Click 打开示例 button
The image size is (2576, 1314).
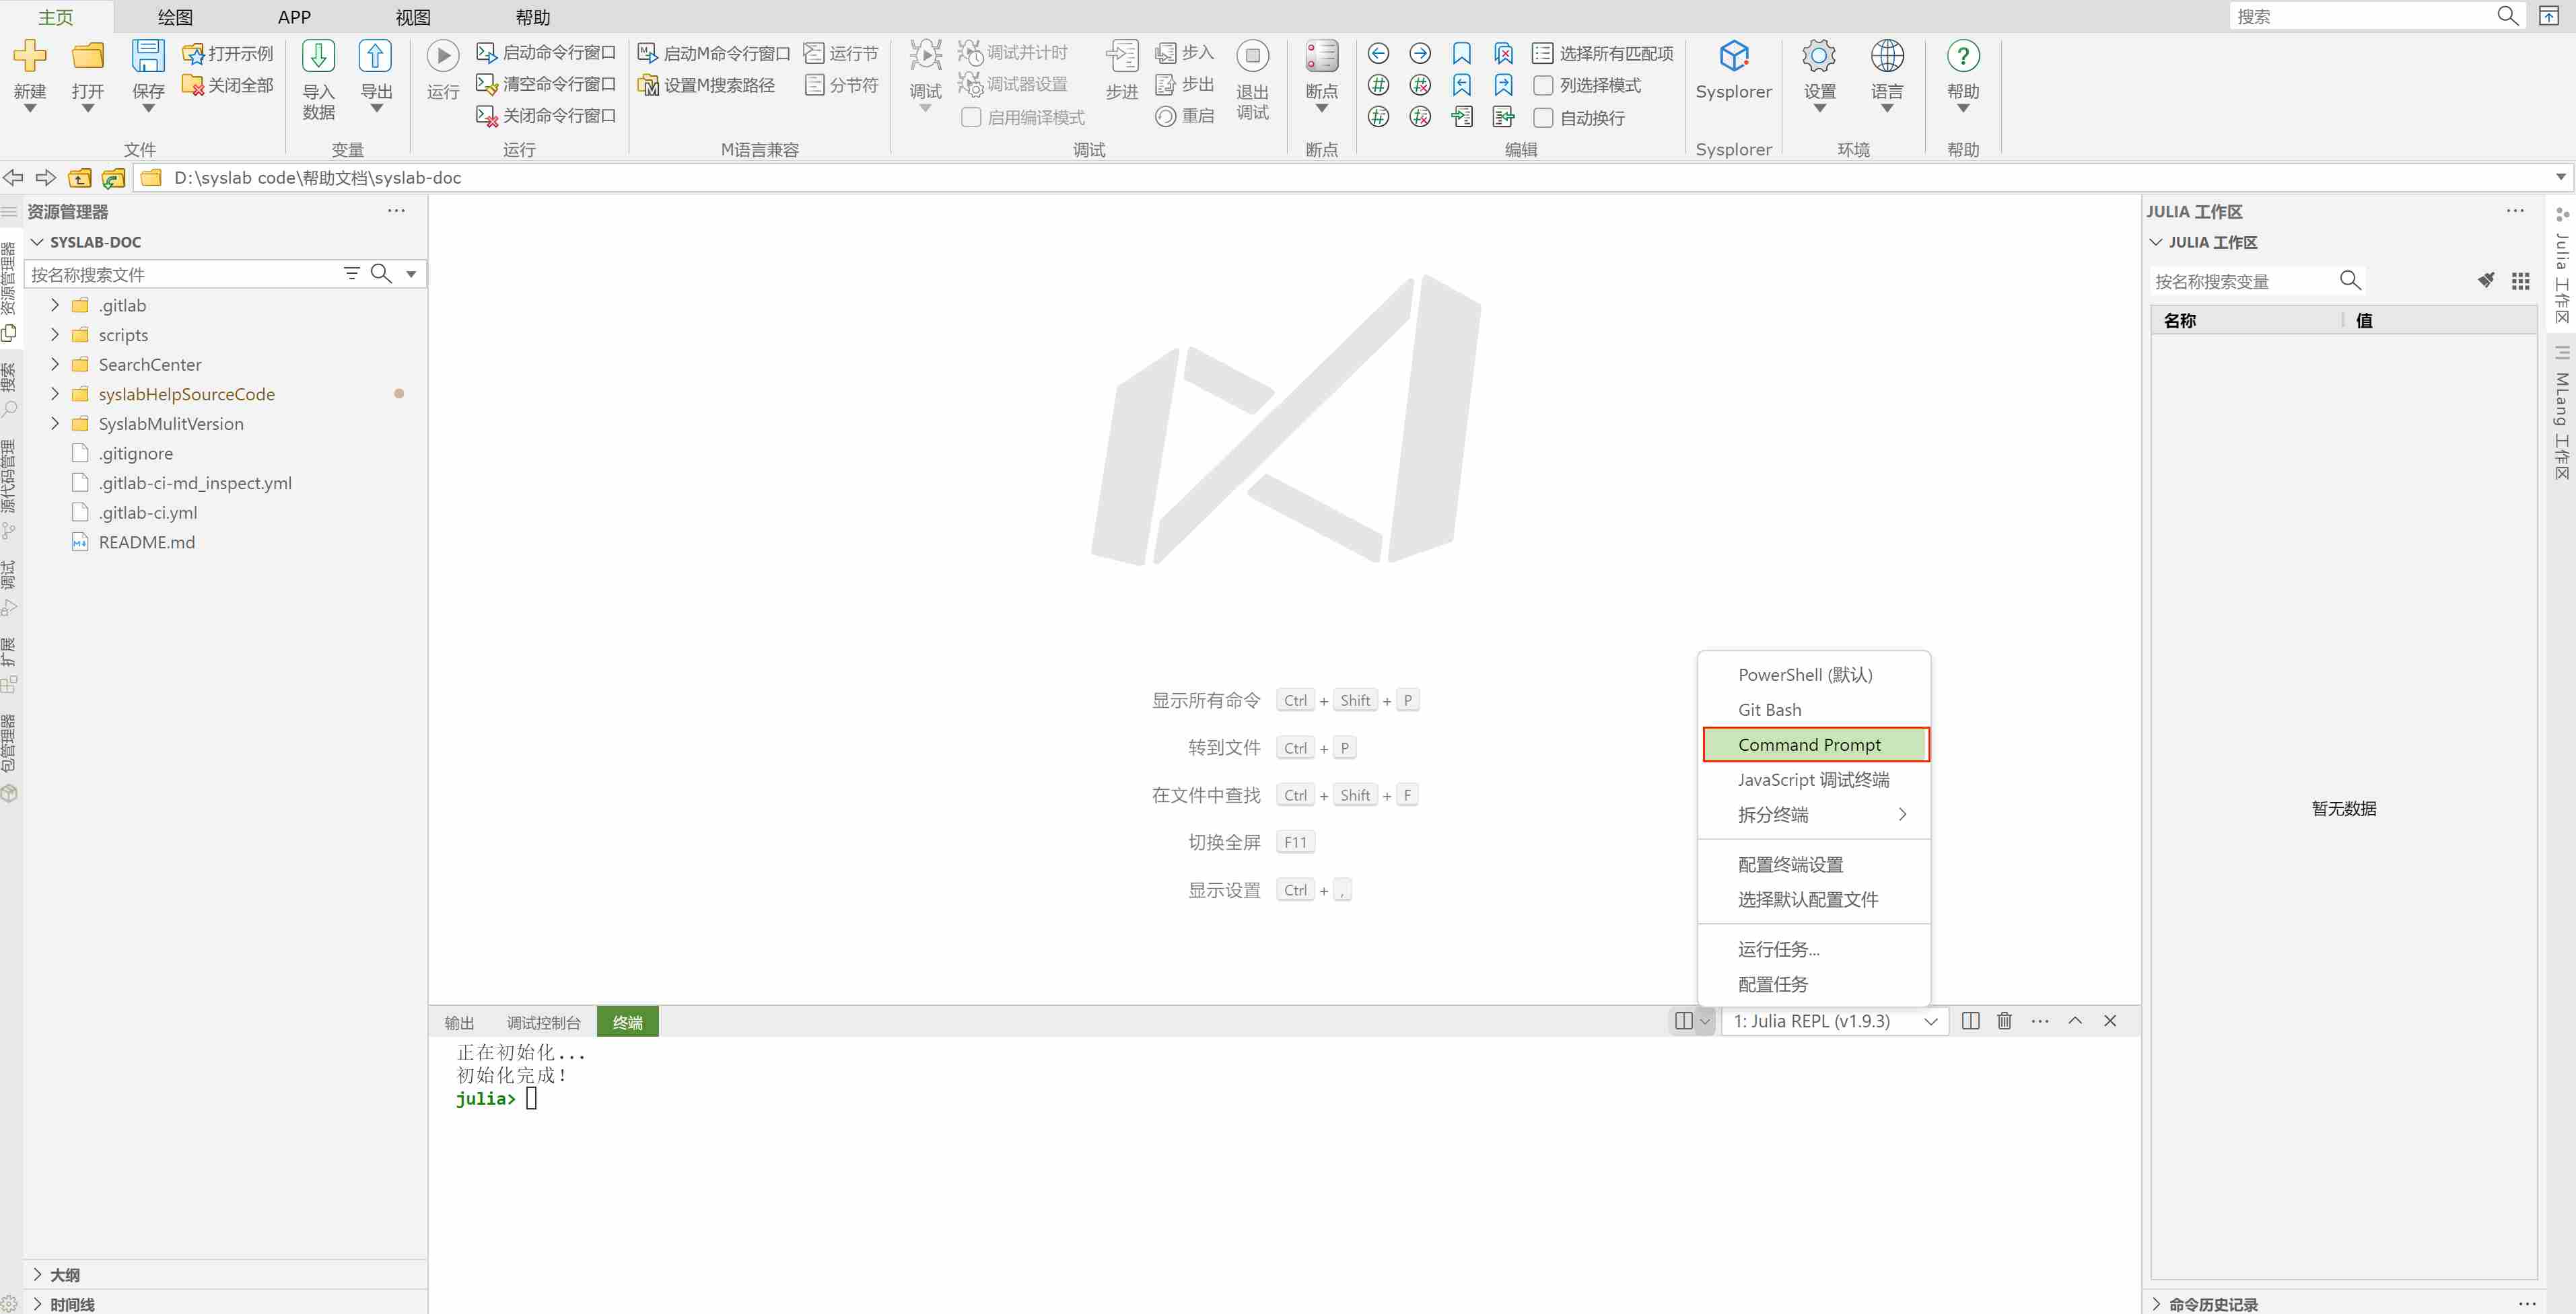tap(228, 53)
